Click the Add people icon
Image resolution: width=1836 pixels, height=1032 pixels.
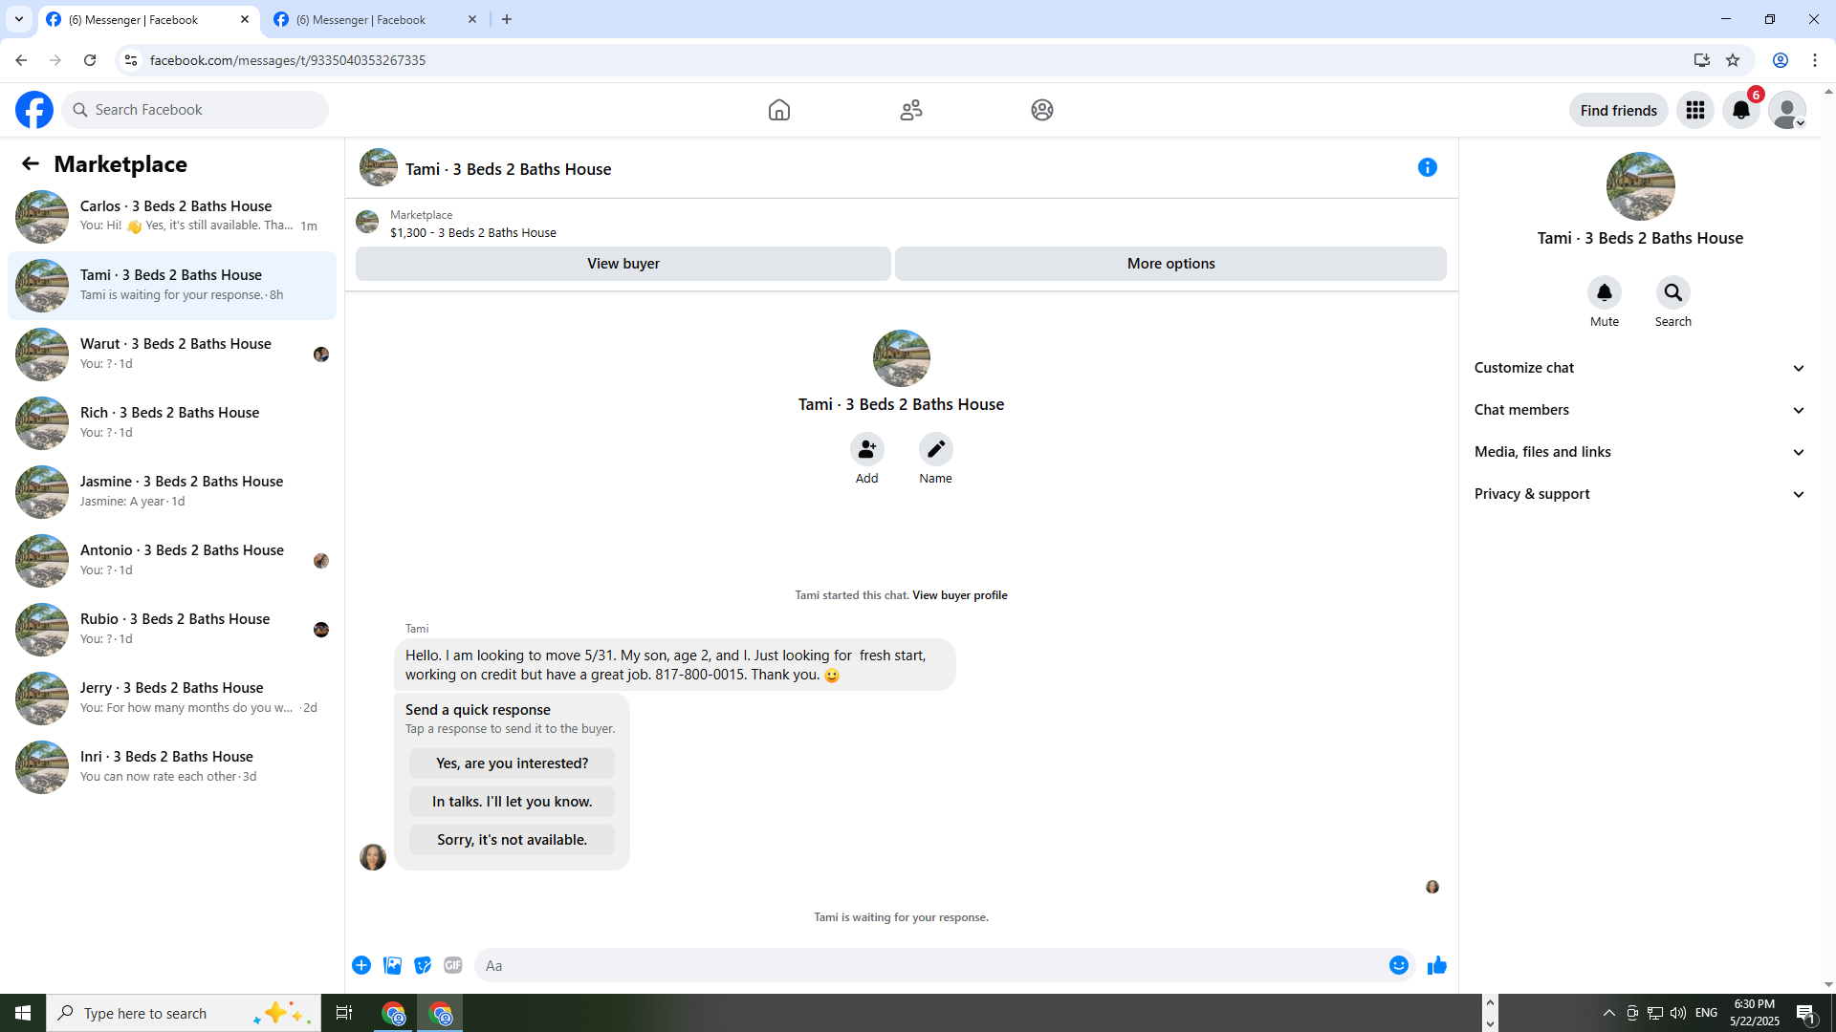867,449
